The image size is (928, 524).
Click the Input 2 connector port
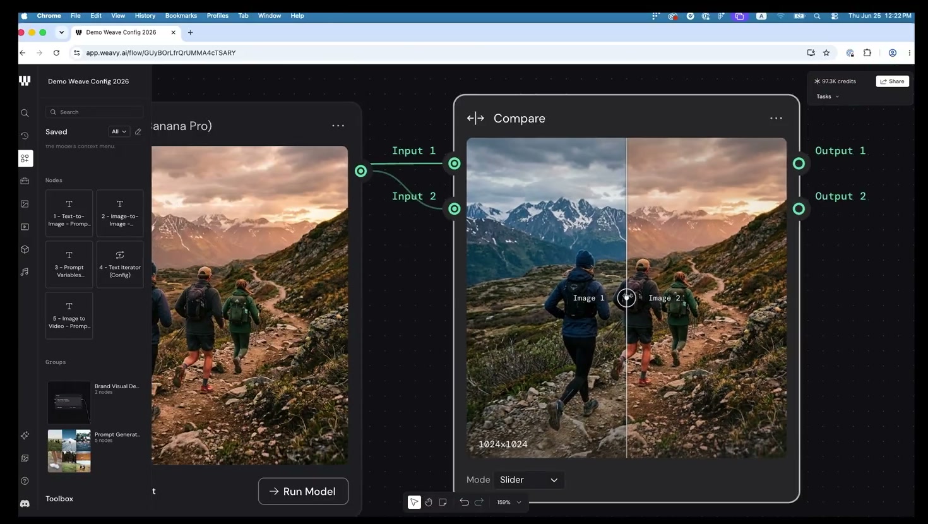pyautogui.click(x=455, y=209)
